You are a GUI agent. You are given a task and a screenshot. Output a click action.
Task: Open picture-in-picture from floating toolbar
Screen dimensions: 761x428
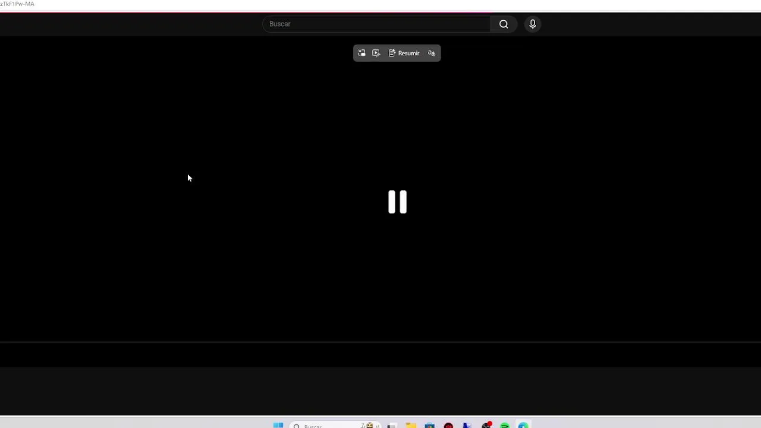click(x=361, y=53)
